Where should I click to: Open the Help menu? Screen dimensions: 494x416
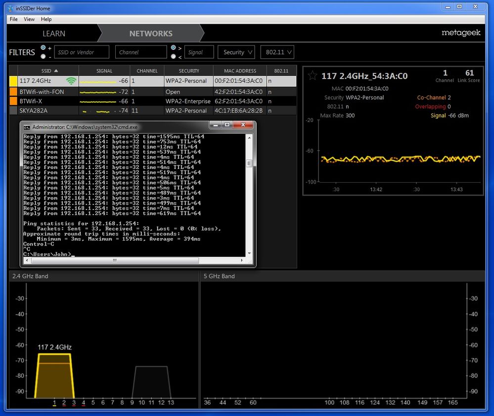point(46,19)
